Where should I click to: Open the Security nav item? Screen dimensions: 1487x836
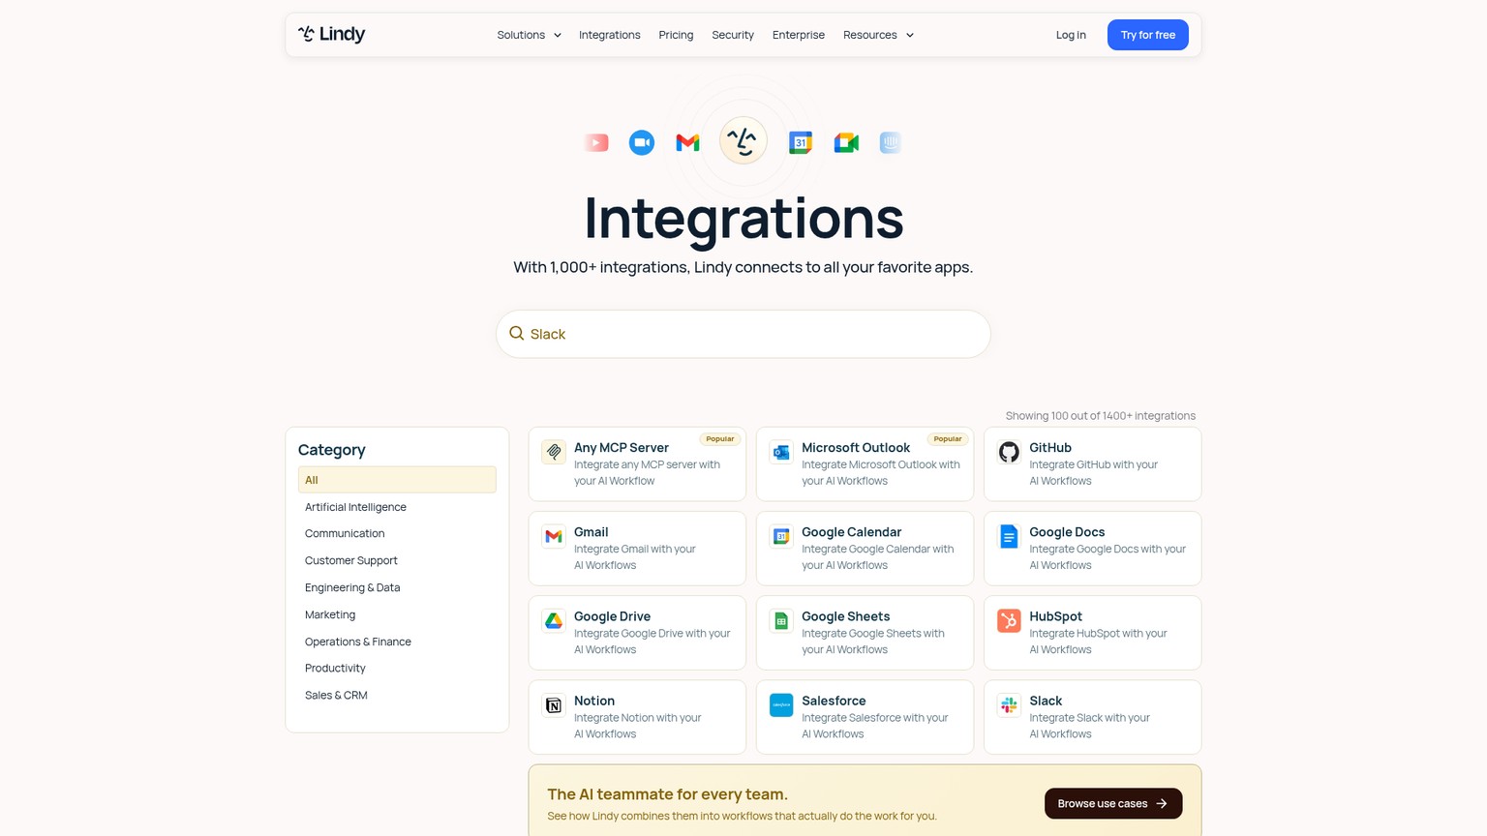[733, 35]
